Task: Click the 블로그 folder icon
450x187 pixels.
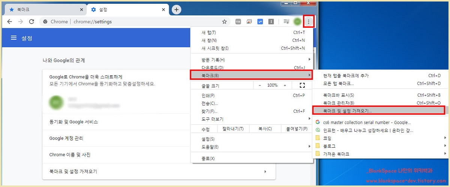Action: coord(318,146)
